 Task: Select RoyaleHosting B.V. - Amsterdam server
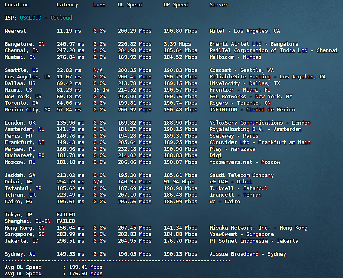tap(255, 130)
